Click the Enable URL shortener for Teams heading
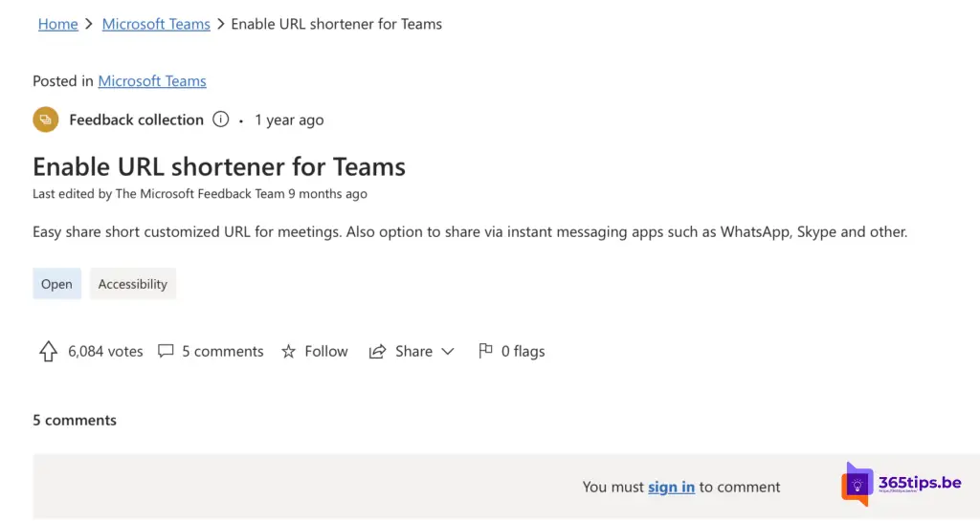The height and width of the screenshot is (521, 980). coord(219,166)
